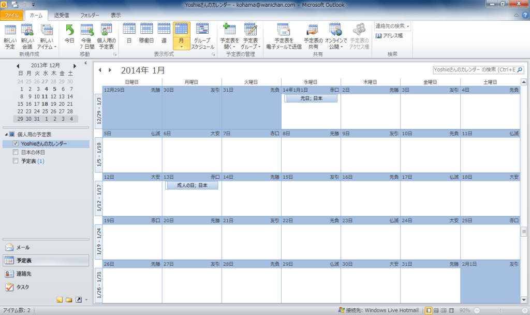Viewport: 530px width, 315px height.
Task: Share the calendar (予定表の共有)
Action: click(x=313, y=37)
